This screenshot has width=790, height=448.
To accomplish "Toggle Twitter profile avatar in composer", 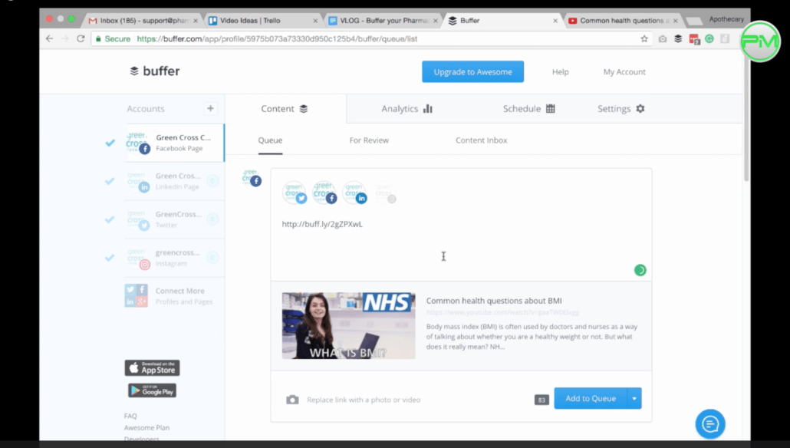I will coord(295,193).
